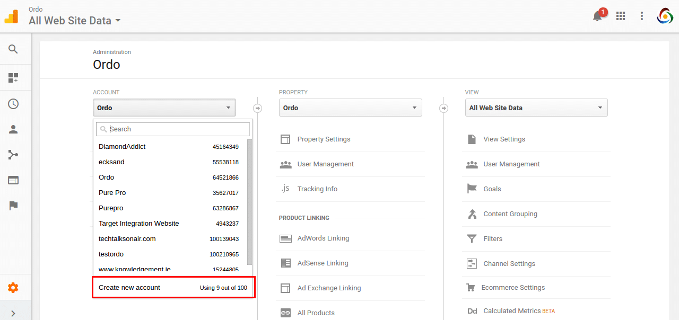The image size is (679, 320).
Task: Click the search icon in sidebar
Action: [x=13, y=49]
